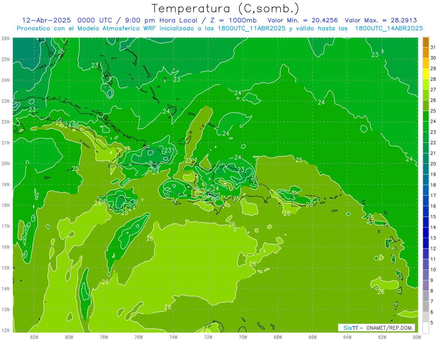Click the legend value '31'
The width and height of the screenshot is (443, 342).
pos(433,47)
